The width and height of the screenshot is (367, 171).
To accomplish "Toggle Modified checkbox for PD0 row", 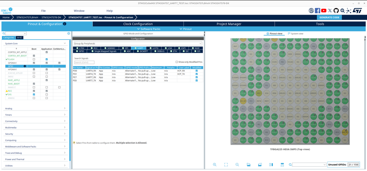I will [x=197, y=70].
